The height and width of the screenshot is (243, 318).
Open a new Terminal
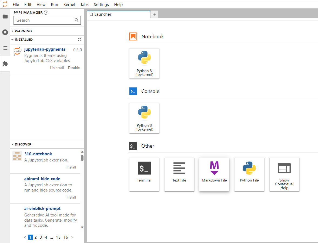point(144,174)
